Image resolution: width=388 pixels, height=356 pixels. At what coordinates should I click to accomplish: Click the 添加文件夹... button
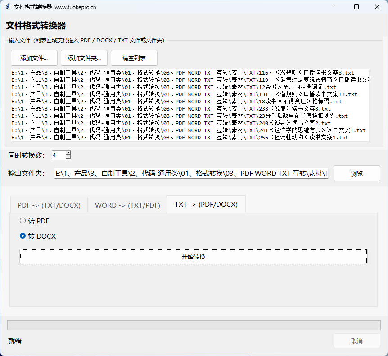point(84,58)
